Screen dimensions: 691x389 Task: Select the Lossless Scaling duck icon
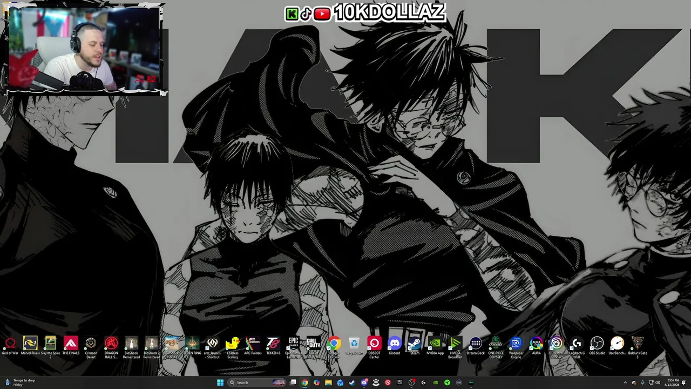[233, 347]
